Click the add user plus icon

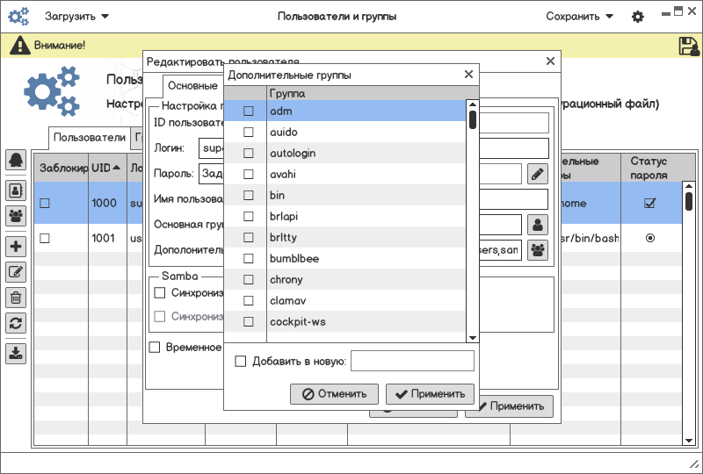point(16,247)
